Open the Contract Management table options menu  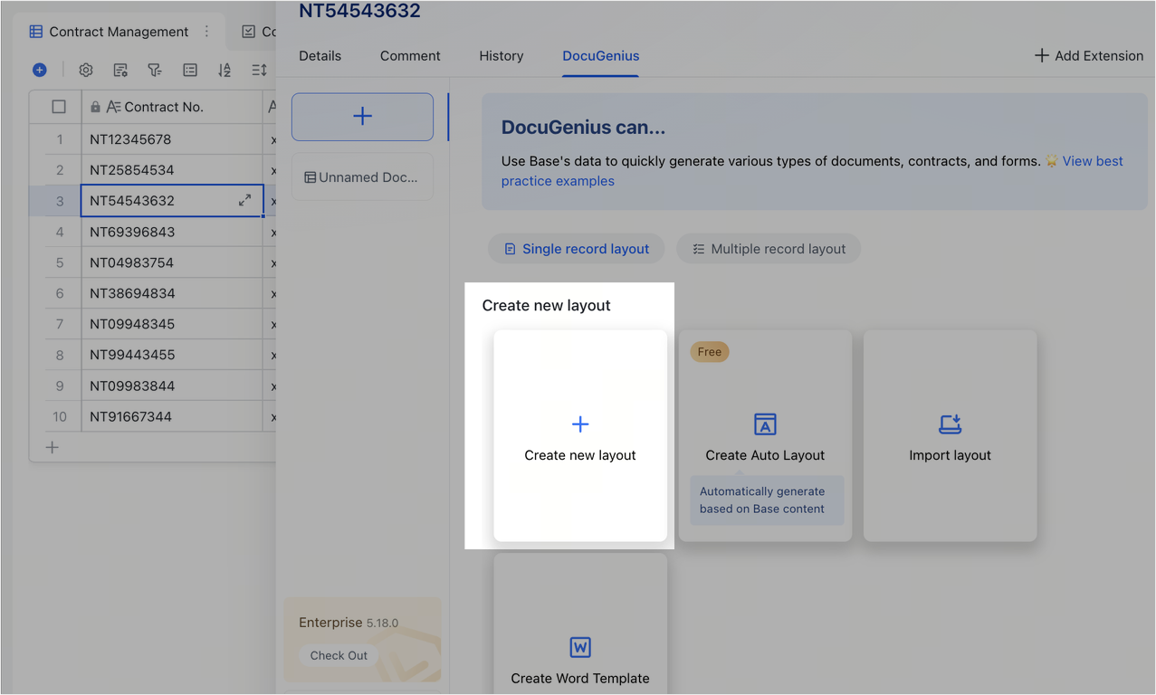click(206, 31)
